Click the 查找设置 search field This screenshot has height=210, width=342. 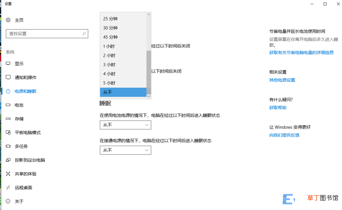(x=47, y=33)
